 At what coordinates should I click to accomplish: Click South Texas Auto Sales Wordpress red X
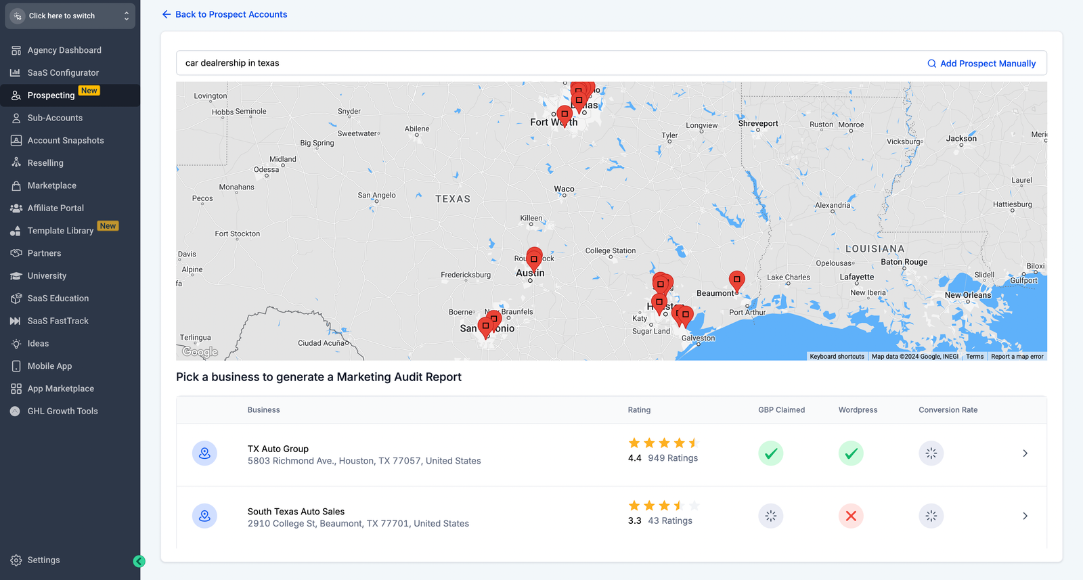851,516
